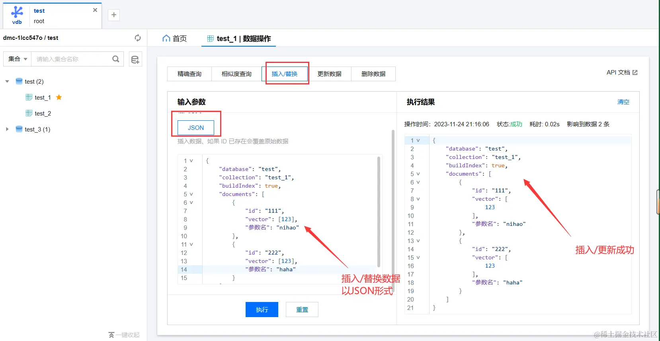Screen dimensions: 660x341
Task: Fold result vector array at line 8
Action: (418, 199)
